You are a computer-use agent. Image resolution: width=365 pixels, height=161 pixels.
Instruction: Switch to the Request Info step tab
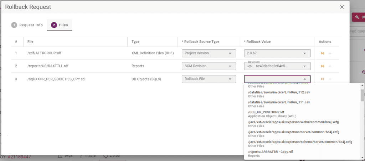coord(27,25)
